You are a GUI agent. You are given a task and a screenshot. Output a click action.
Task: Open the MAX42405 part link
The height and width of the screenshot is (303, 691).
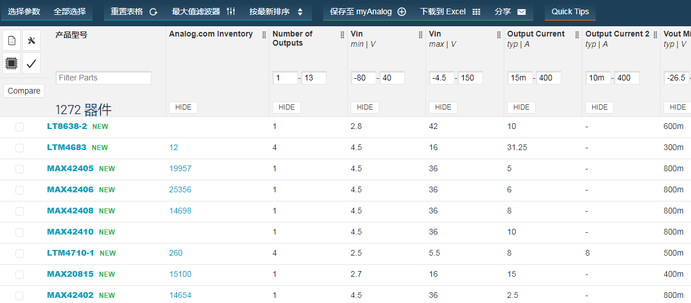pyautogui.click(x=70, y=168)
